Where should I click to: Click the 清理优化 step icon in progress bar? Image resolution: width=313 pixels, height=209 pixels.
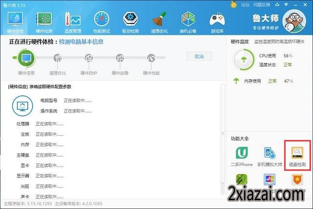(x=58, y=58)
